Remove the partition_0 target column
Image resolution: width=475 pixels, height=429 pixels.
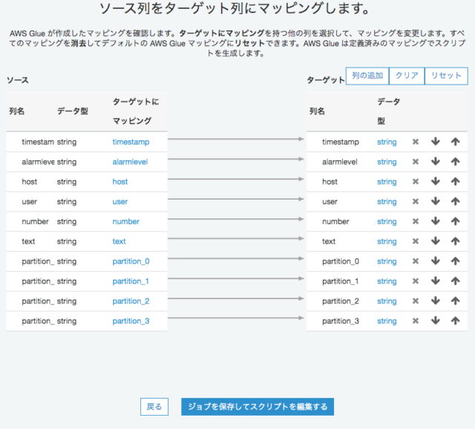point(416,261)
